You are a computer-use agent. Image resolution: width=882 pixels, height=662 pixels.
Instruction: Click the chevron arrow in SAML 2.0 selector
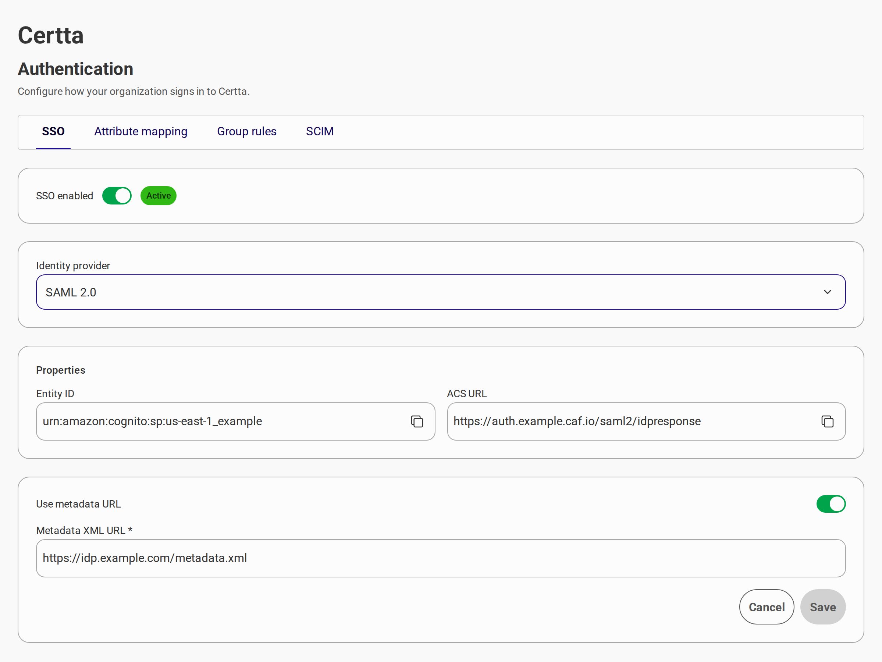[827, 292]
